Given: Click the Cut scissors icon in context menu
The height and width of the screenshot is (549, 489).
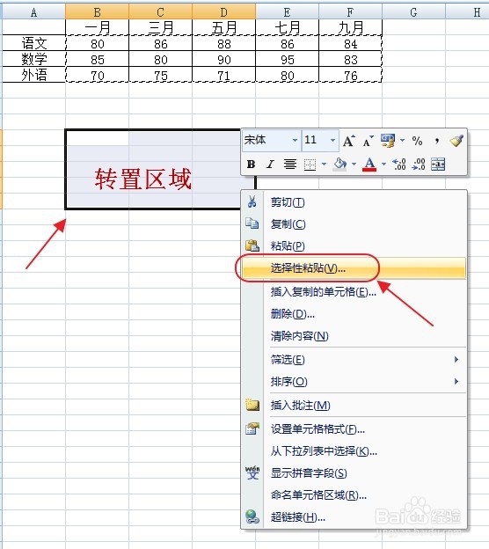Looking at the screenshot, I should [252, 201].
